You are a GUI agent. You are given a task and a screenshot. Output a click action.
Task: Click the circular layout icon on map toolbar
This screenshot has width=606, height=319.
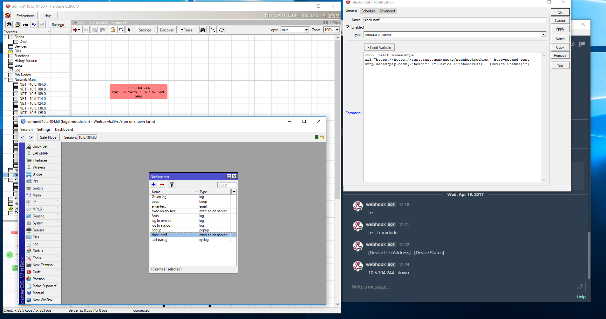click(x=221, y=30)
